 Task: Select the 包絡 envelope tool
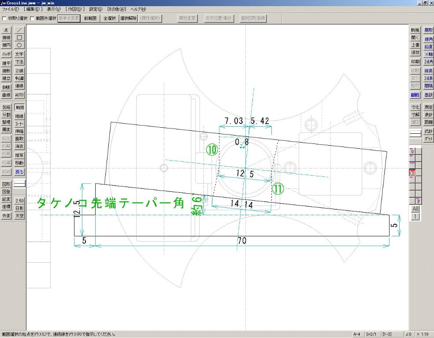[x=6, y=107]
